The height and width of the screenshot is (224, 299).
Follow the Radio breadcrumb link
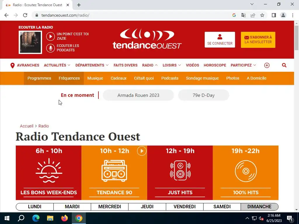(44, 126)
